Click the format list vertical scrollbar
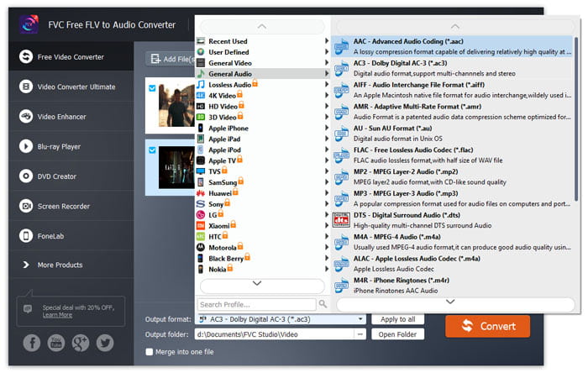 coord(576,118)
